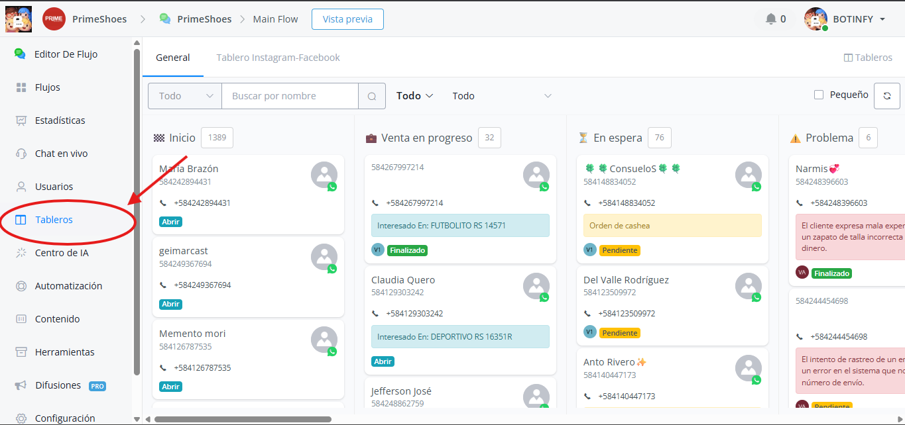The image size is (905, 425).
Task: Open the Contenido section
Action: pos(57,319)
